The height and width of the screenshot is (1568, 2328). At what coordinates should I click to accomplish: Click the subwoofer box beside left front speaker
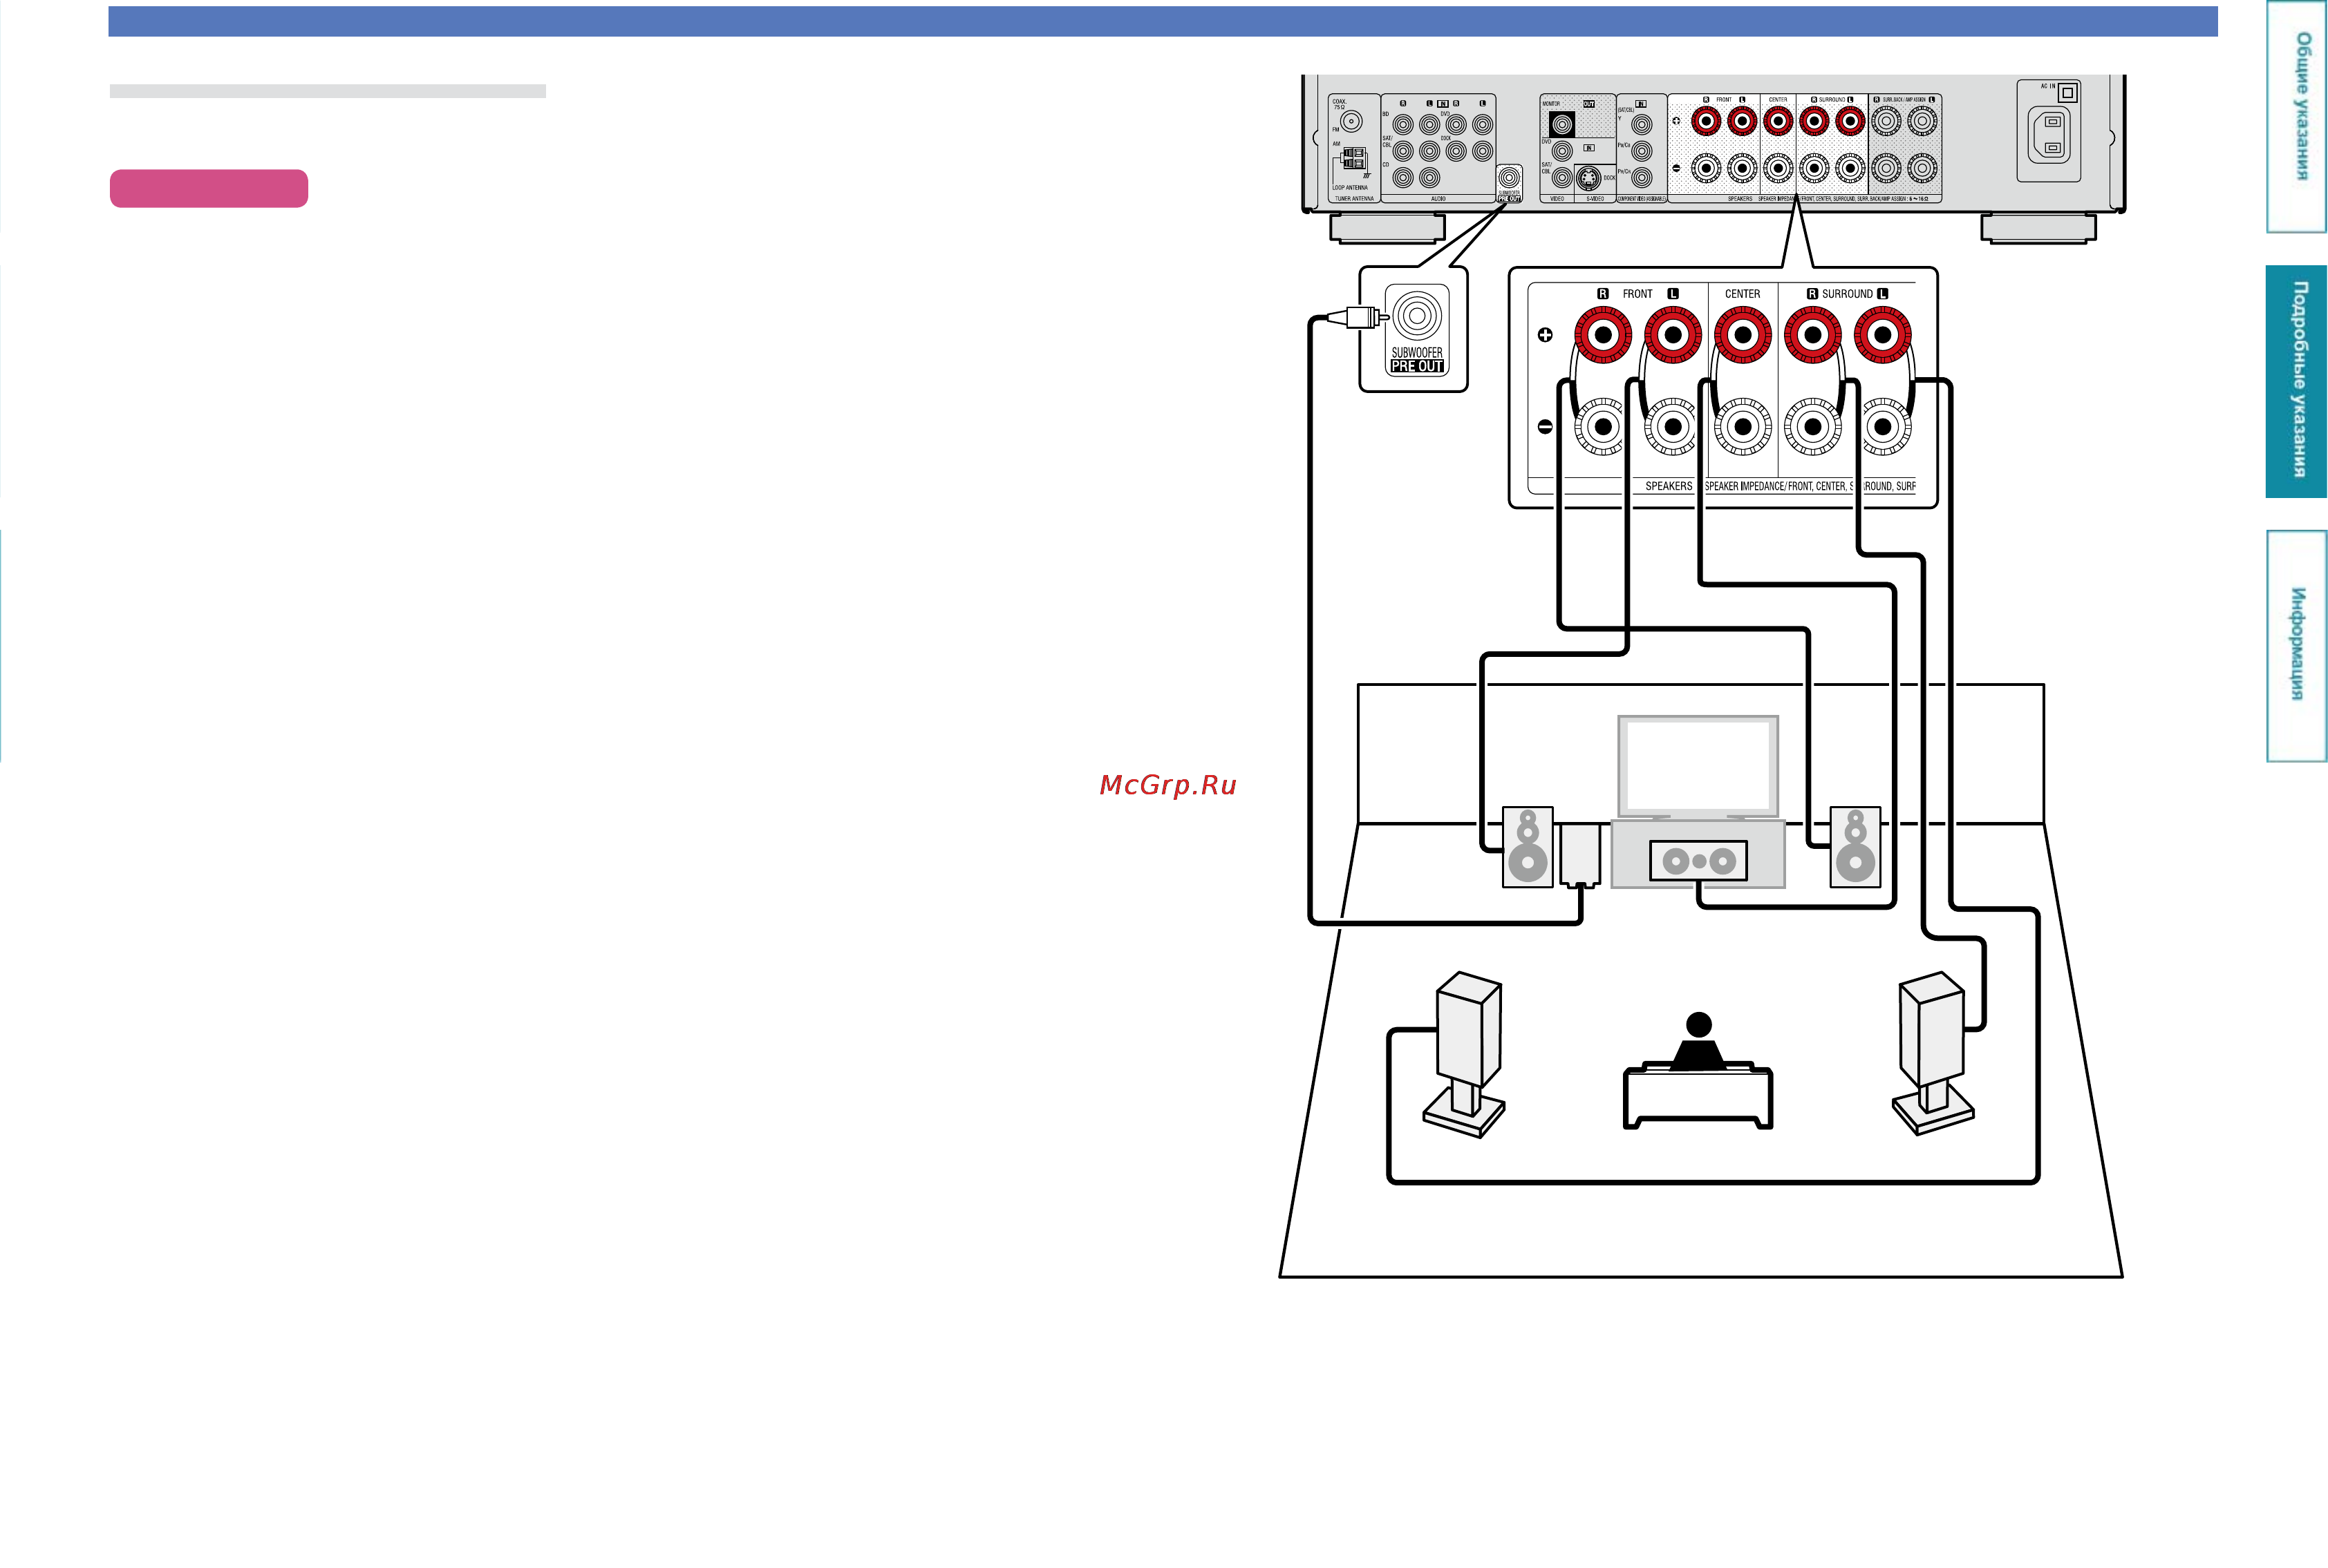[1579, 855]
